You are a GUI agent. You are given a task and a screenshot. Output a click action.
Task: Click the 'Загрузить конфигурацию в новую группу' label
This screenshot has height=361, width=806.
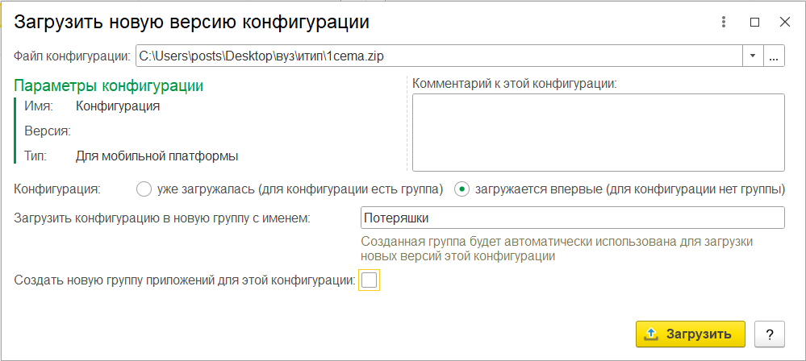pyautogui.click(x=163, y=218)
